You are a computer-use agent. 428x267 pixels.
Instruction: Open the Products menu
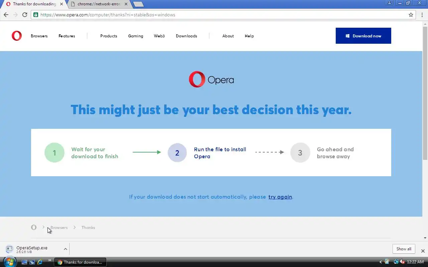109,36
